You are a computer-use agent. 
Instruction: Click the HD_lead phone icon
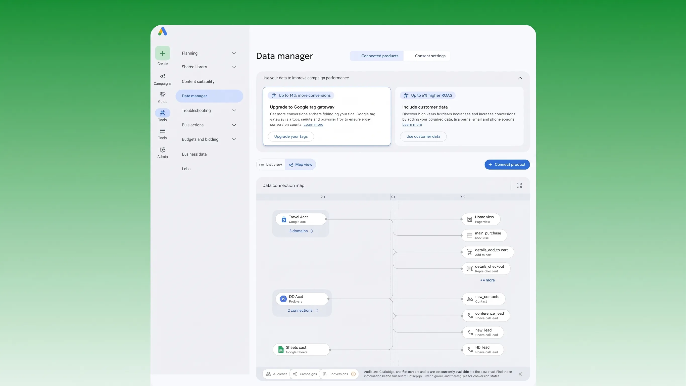pos(470,350)
